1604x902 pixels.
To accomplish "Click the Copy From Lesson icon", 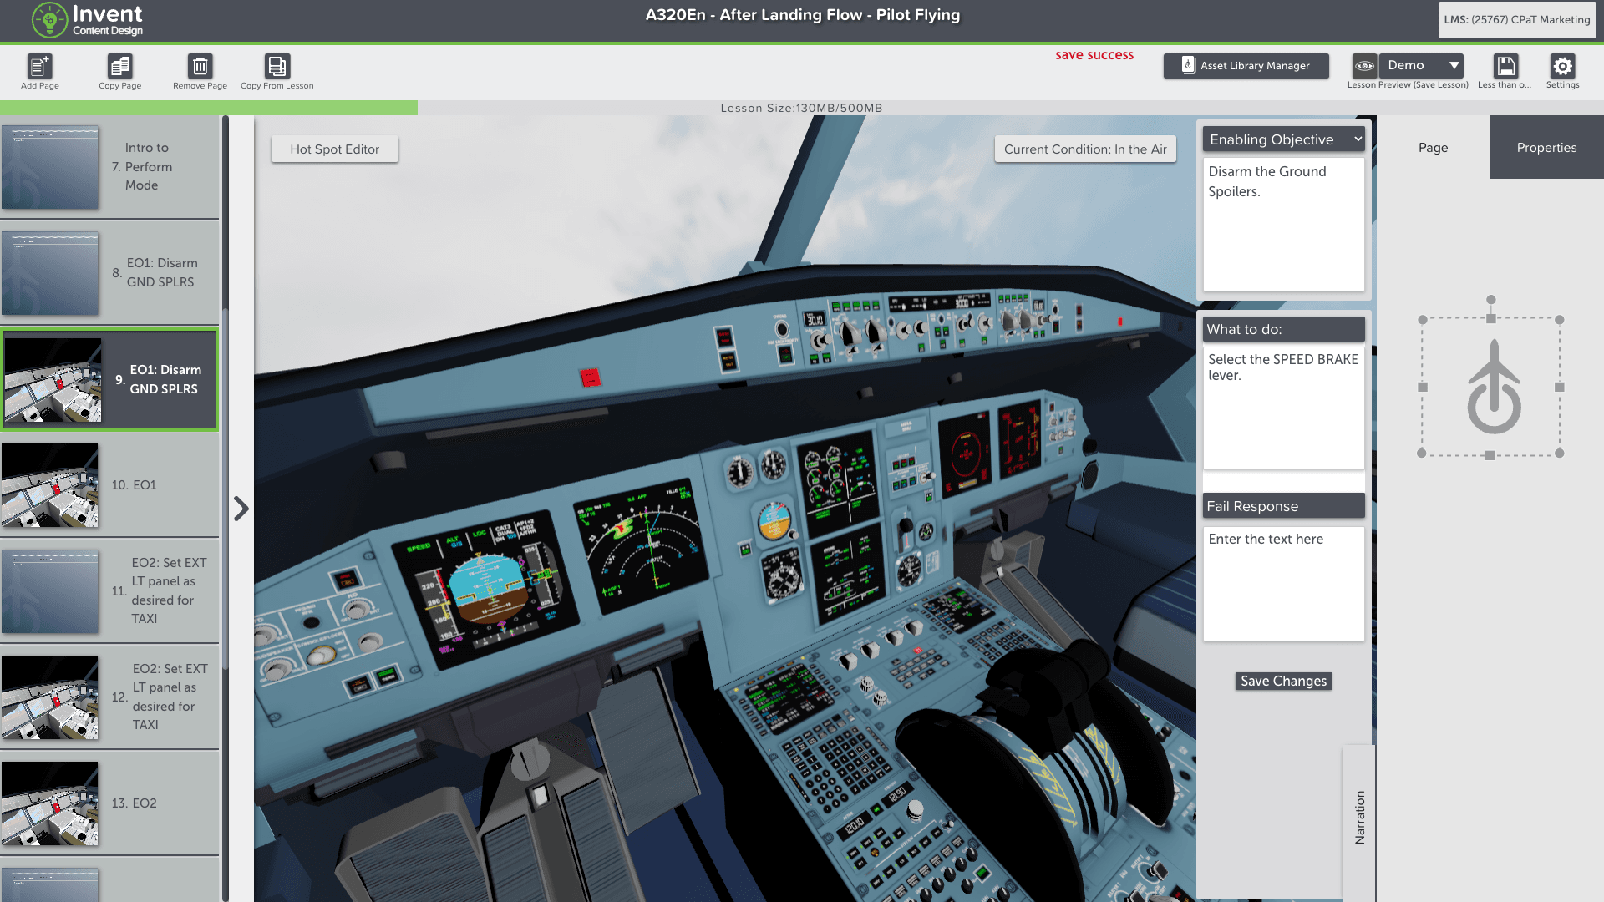I will (x=277, y=66).
